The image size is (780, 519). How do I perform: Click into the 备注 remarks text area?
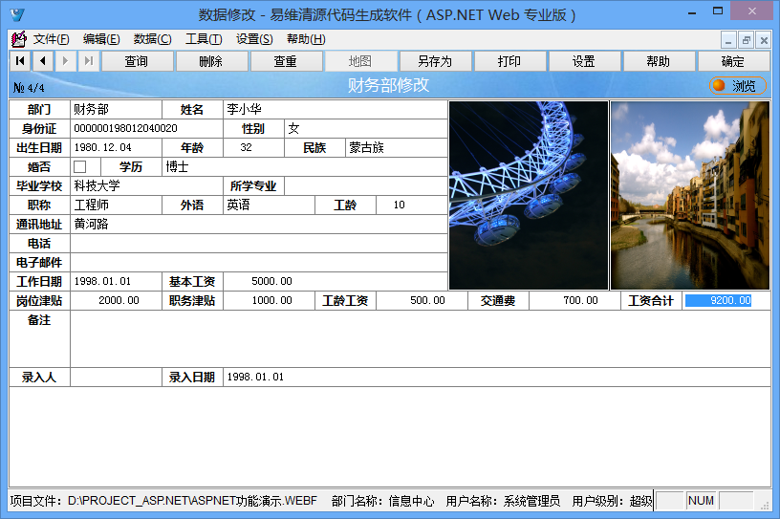click(419, 338)
